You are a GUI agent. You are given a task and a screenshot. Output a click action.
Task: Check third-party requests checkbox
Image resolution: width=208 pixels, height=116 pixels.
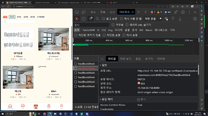click(x=124, y=35)
